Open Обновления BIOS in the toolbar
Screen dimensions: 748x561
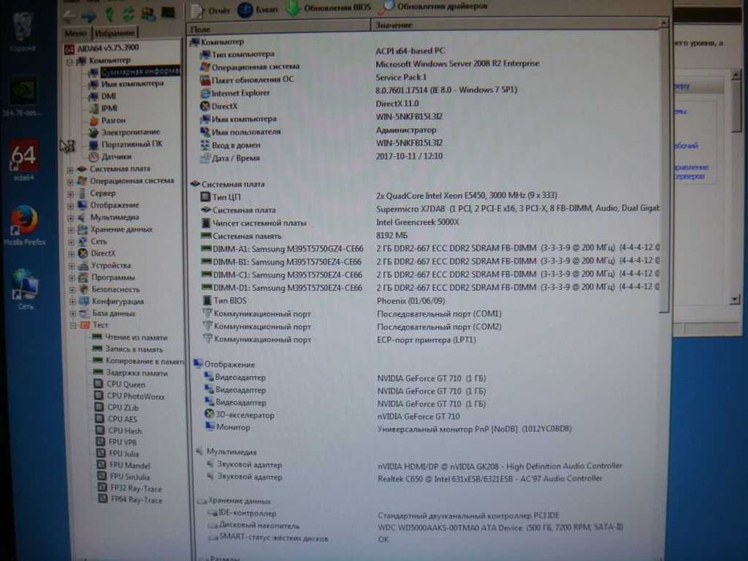(328, 8)
